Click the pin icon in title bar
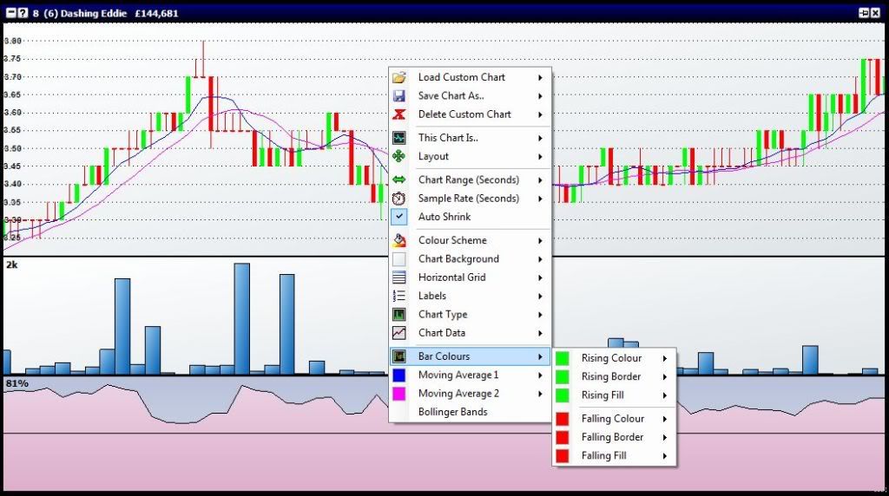 (864, 12)
